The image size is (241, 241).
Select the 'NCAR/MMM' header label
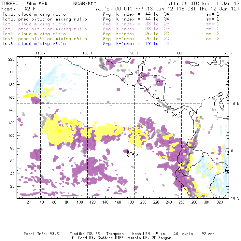(x=85, y=4)
